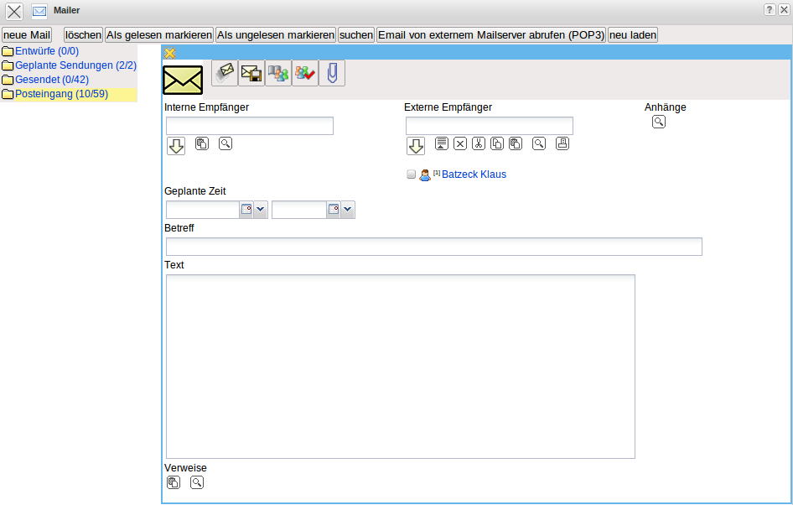Click the 'neue Mail' button

[27, 35]
